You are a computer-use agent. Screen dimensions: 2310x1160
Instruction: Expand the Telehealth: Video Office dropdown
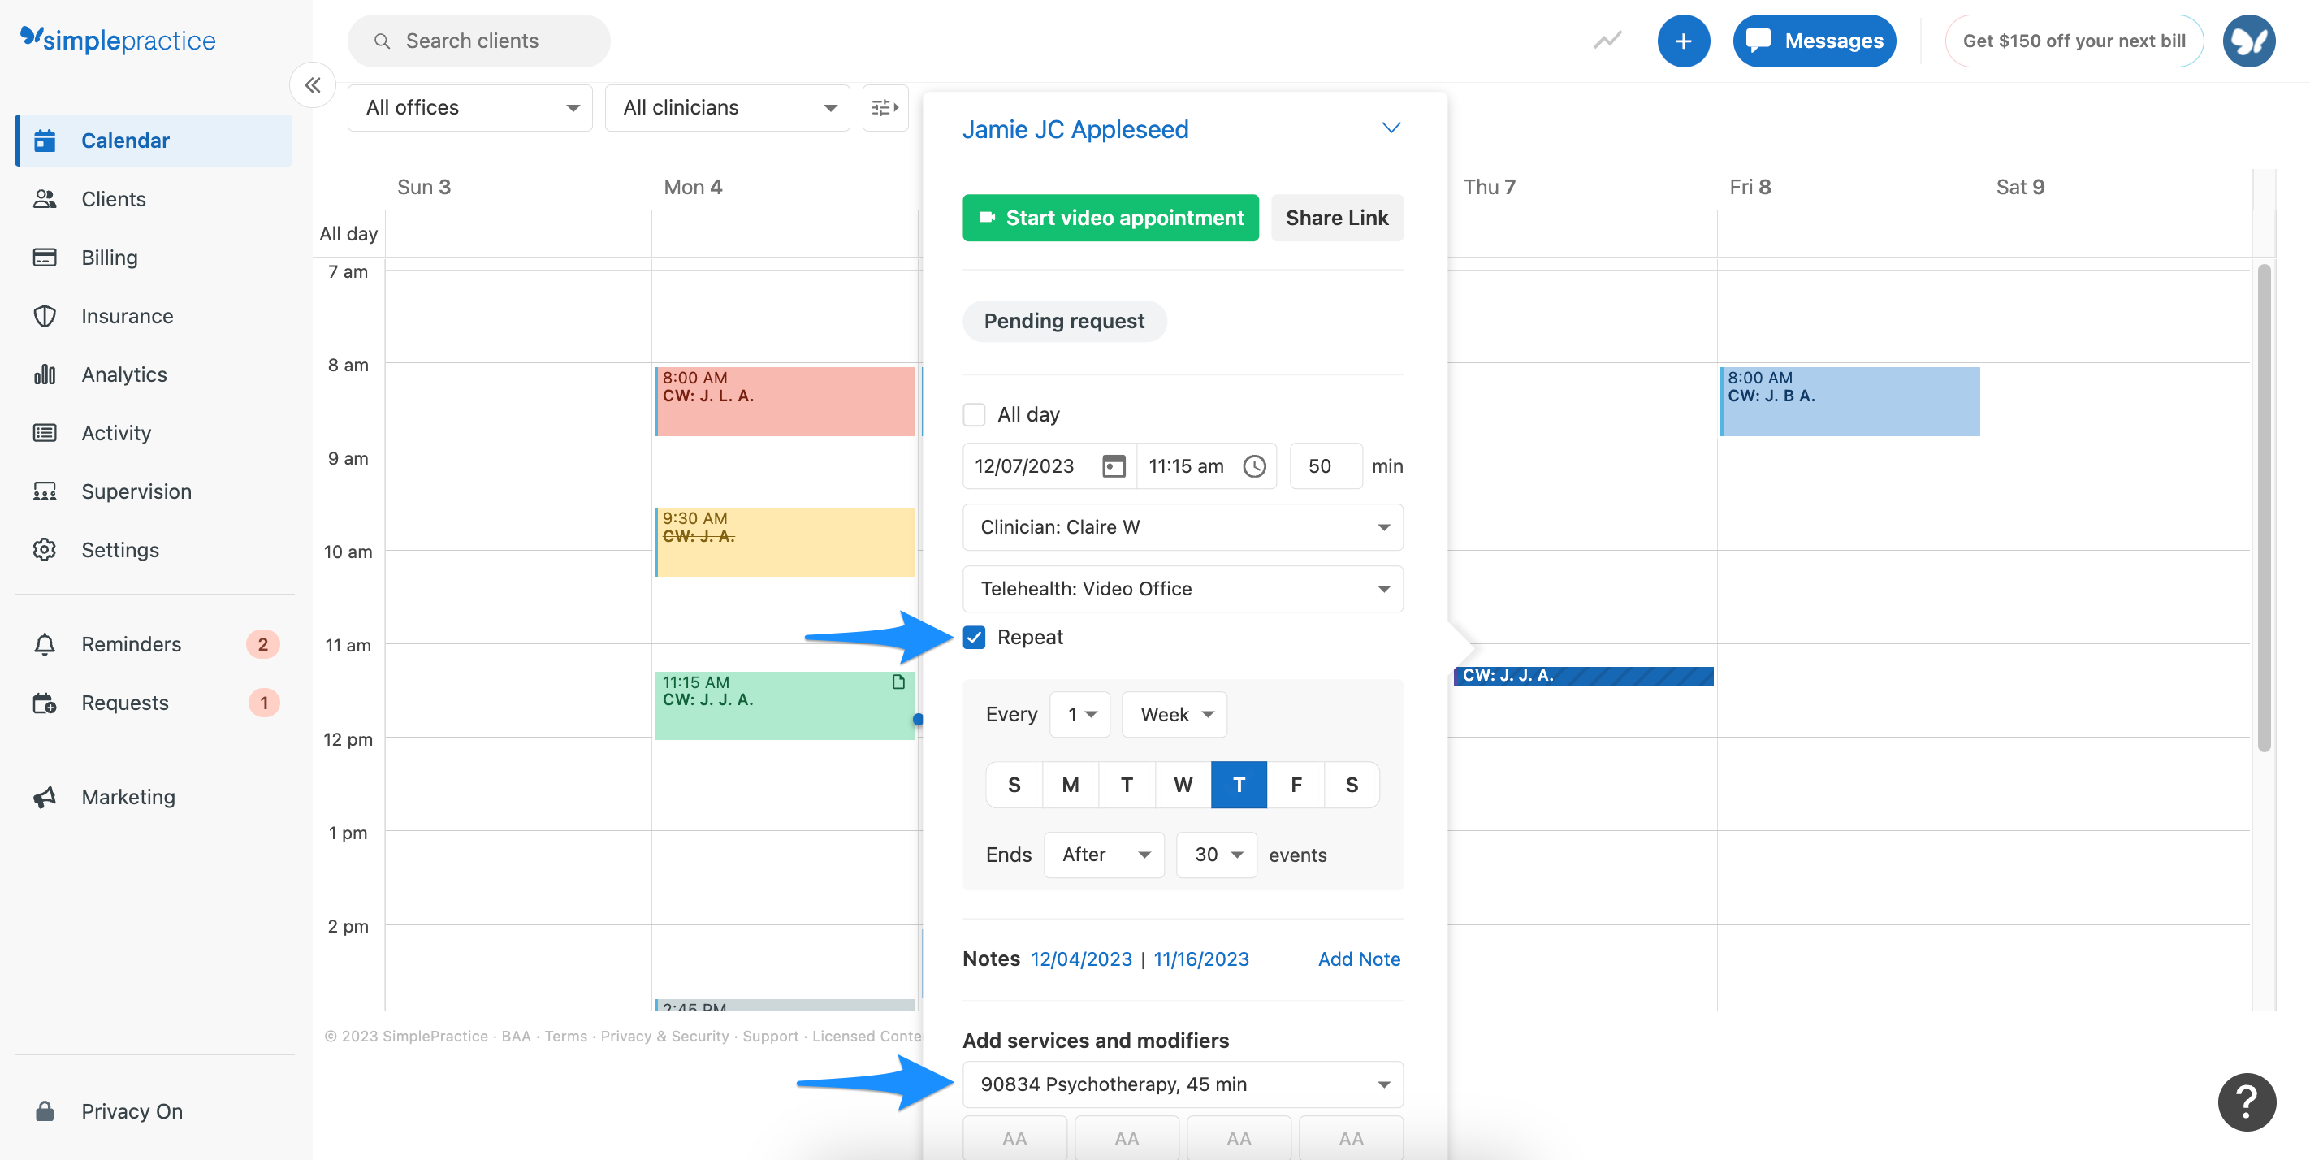coord(1182,588)
